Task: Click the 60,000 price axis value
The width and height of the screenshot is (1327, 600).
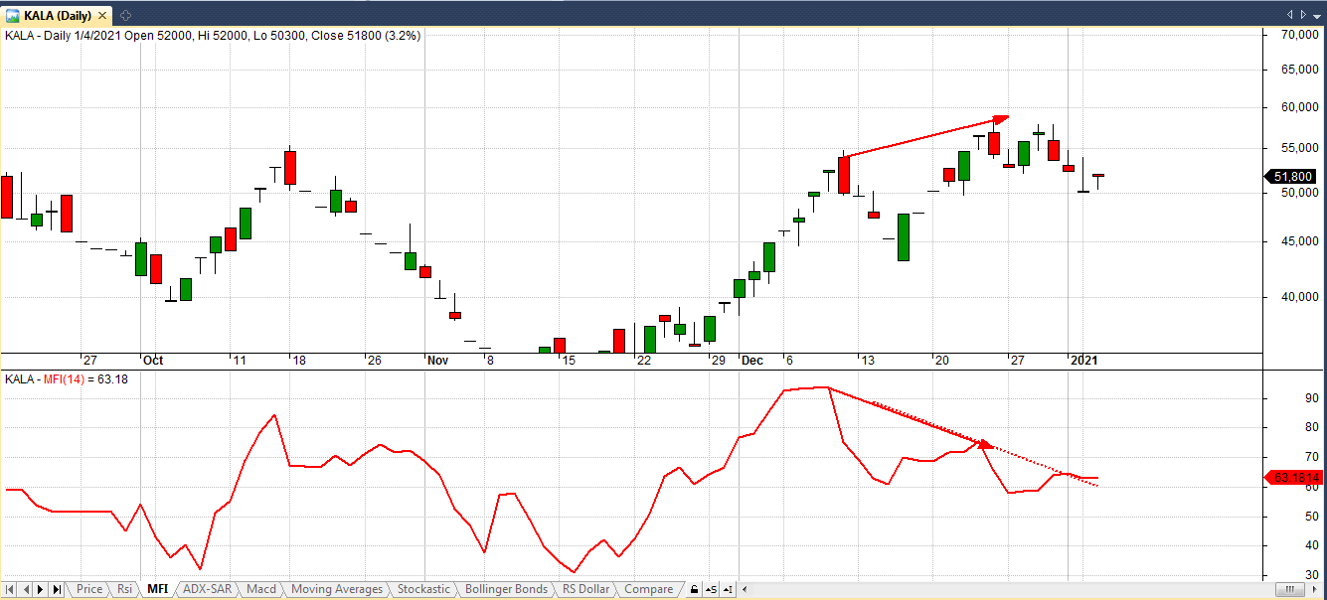Action: click(x=1298, y=108)
